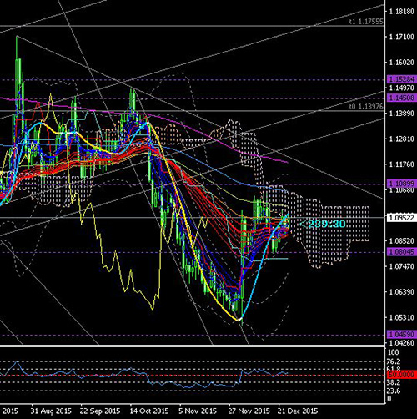Click the 14 Oct 2015 date label
Screen dimensions: 417x419
click(149, 411)
